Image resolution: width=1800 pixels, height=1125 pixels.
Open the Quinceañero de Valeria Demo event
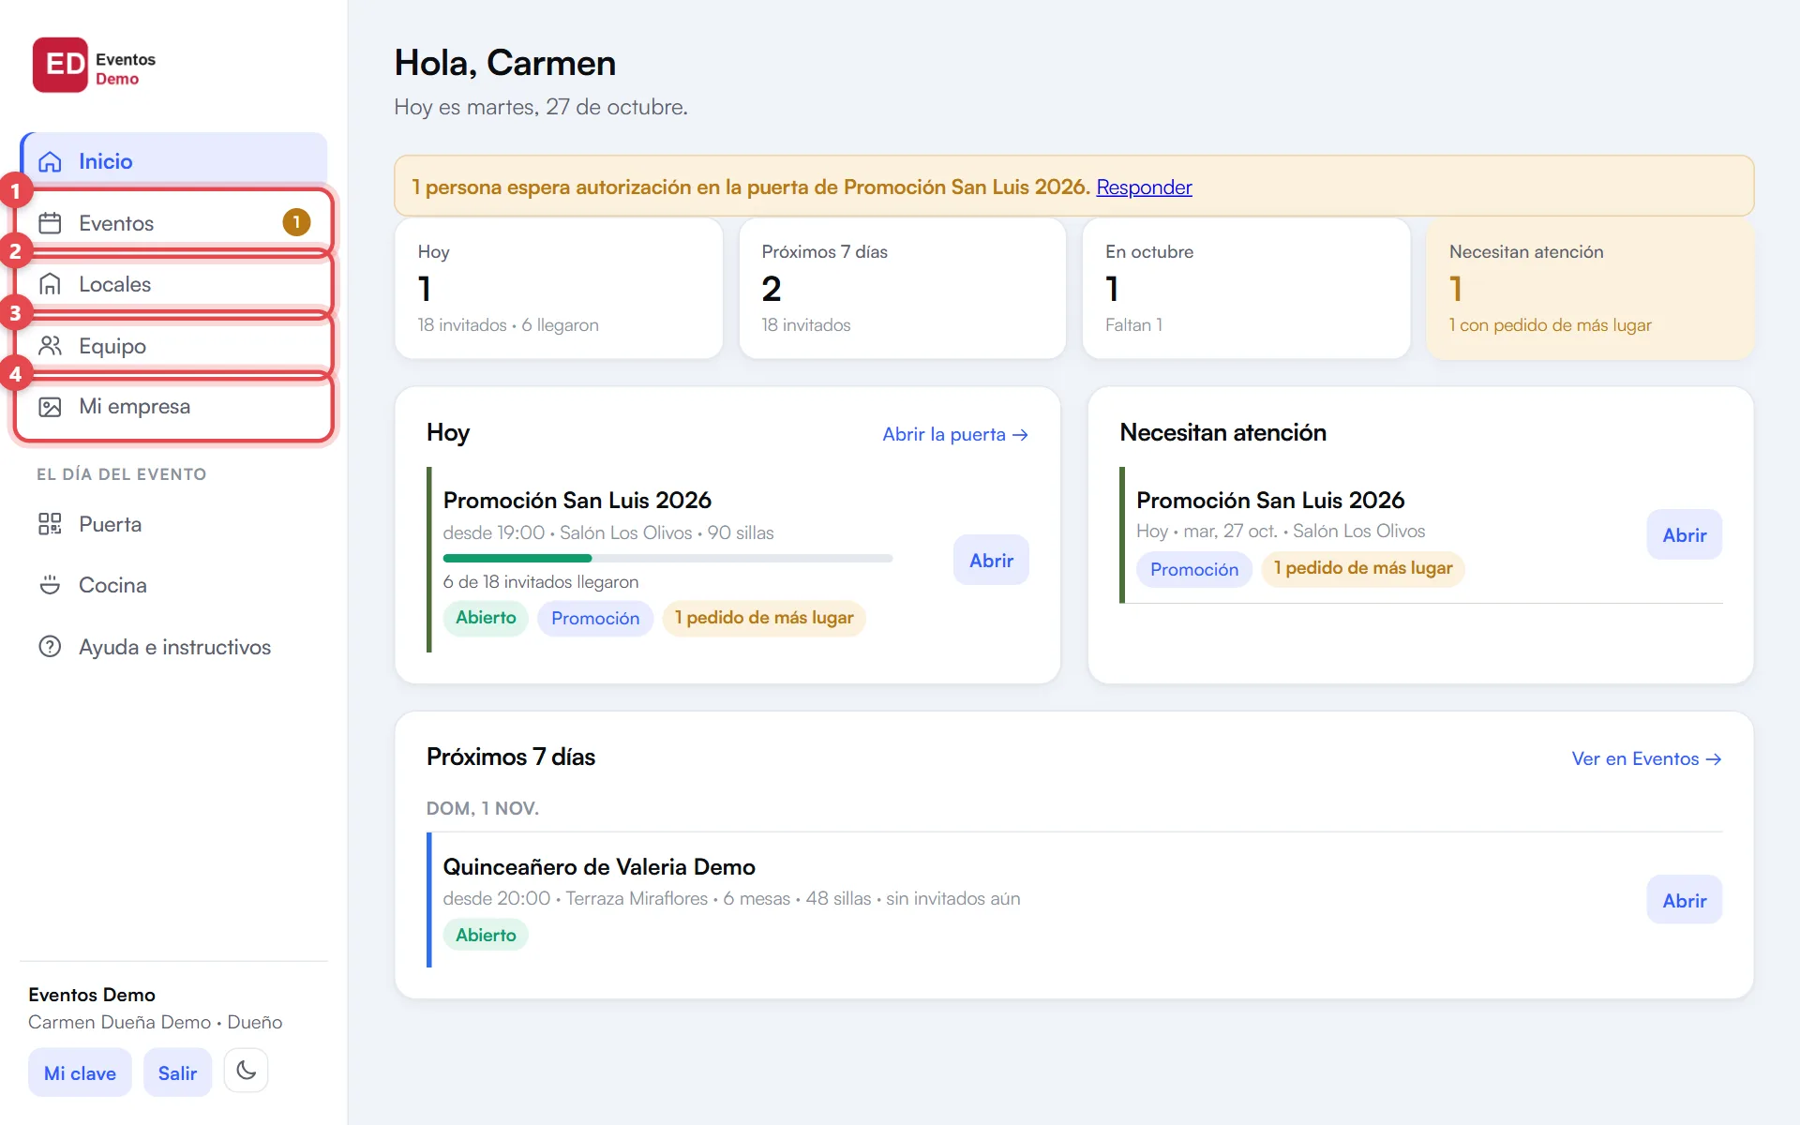click(1684, 900)
